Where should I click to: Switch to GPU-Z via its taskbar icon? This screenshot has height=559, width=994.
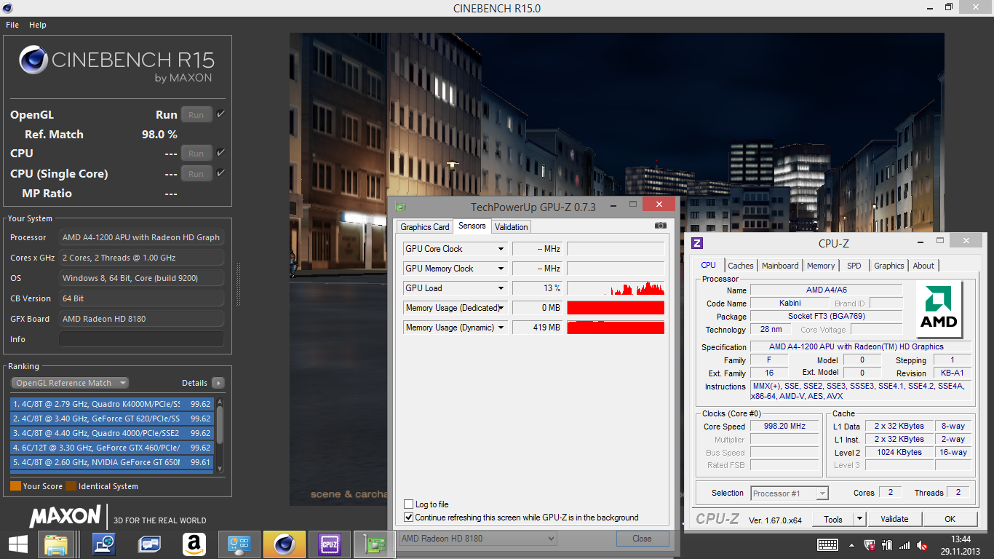(374, 544)
